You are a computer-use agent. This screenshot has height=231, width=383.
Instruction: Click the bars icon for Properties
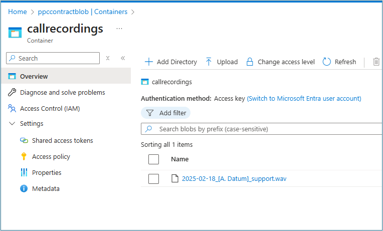[24, 172]
